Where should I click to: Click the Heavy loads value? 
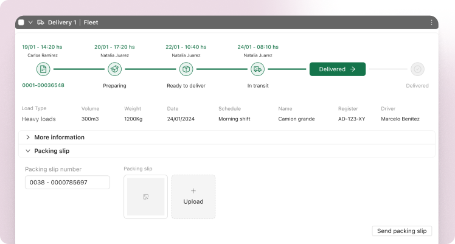[x=38, y=119]
